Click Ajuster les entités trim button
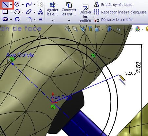Viewport: 148px width, 136px height. (x=52, y=9)
